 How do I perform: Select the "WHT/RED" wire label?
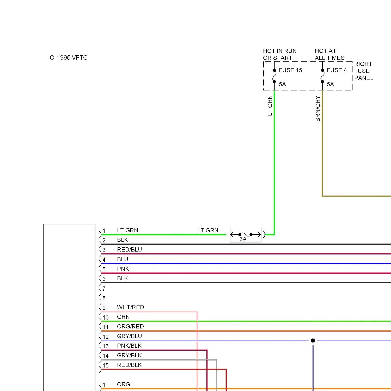pyautogui.click(x=131, y=307)
